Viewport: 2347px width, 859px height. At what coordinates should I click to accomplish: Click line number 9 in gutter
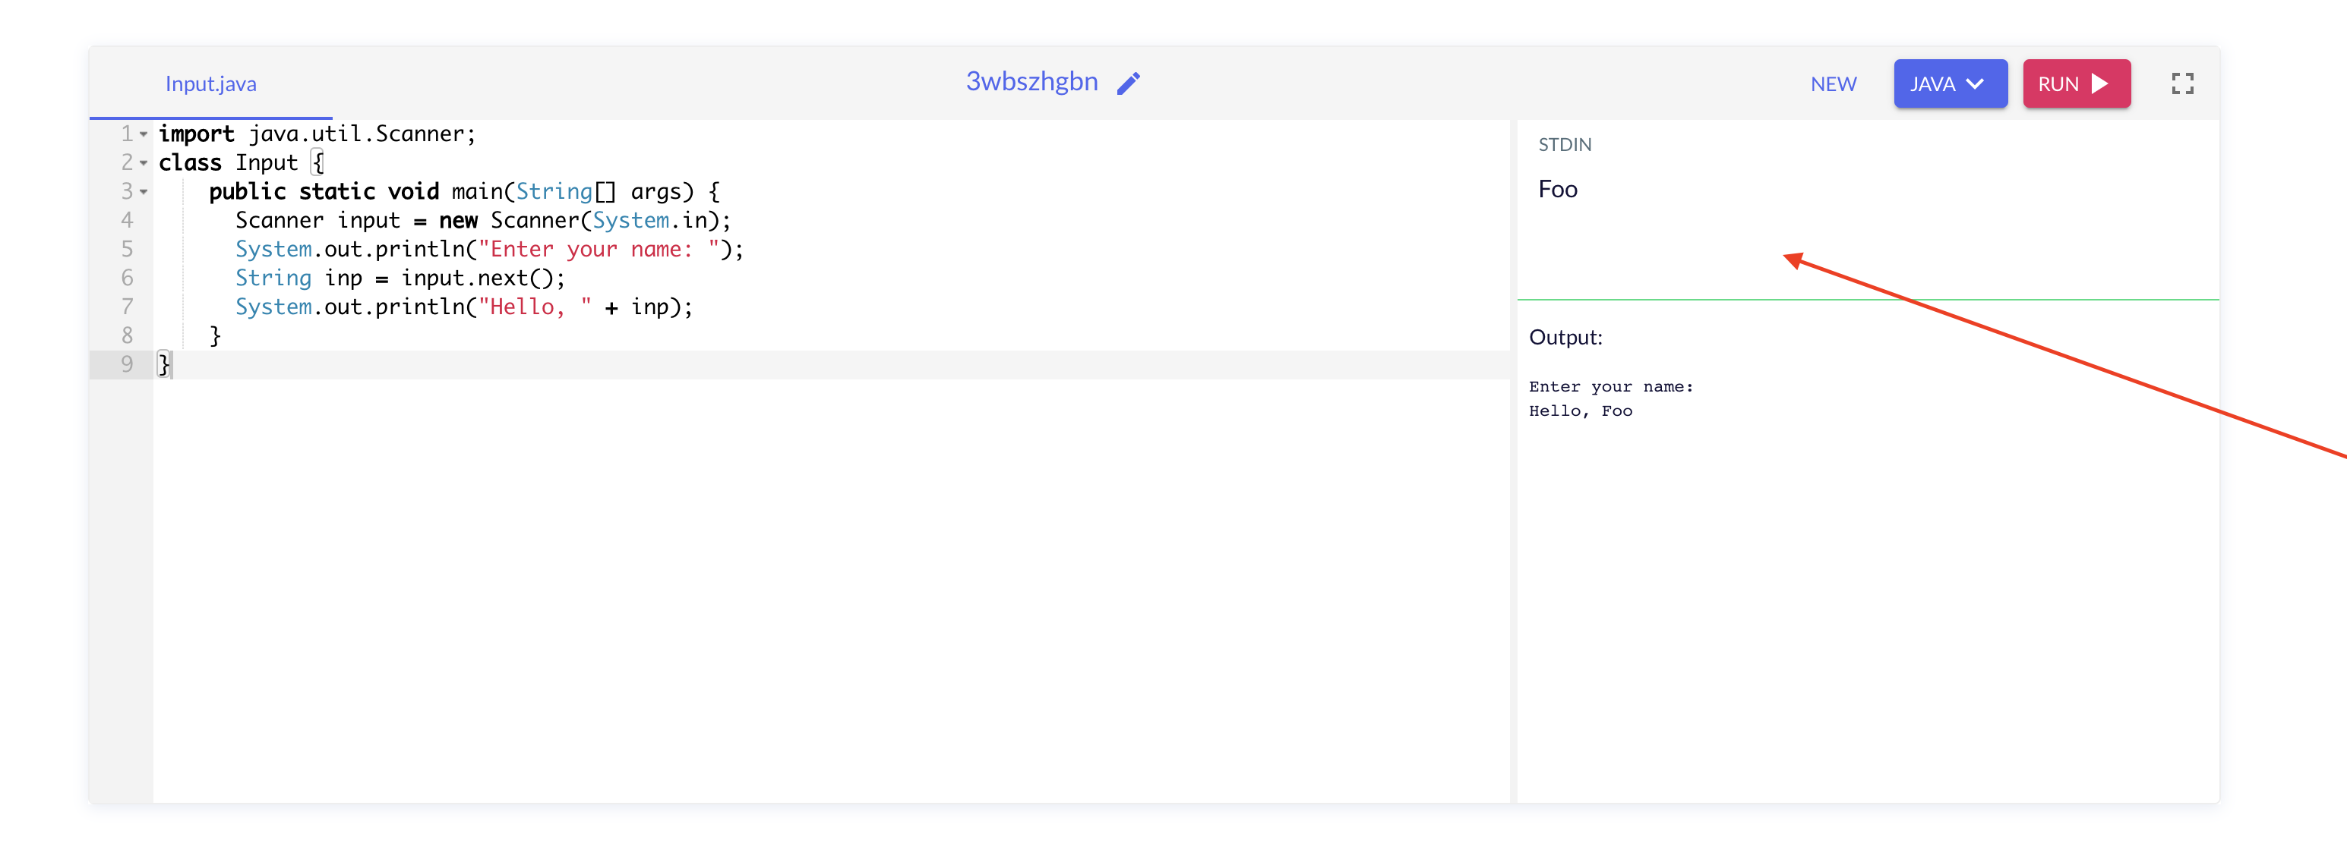click(x=127, y=365)
